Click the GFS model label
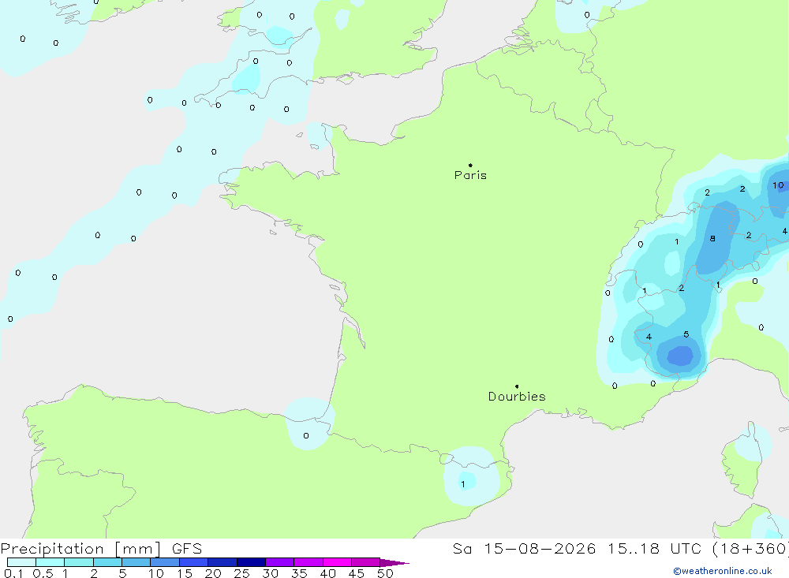This screenshot has width=789, height=578. (187, 549)
